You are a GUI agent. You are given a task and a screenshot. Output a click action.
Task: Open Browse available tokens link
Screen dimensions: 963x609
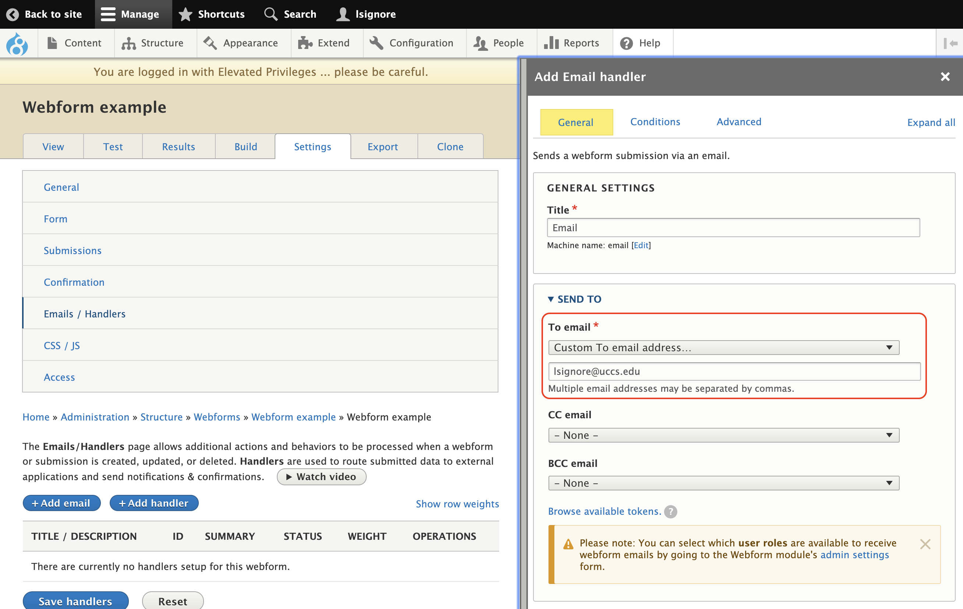(x=604, y=511)
